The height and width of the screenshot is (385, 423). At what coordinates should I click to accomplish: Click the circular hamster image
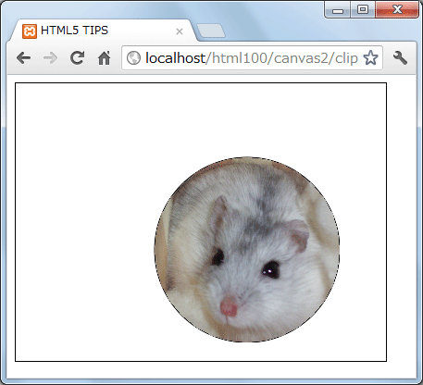[247, 249]
